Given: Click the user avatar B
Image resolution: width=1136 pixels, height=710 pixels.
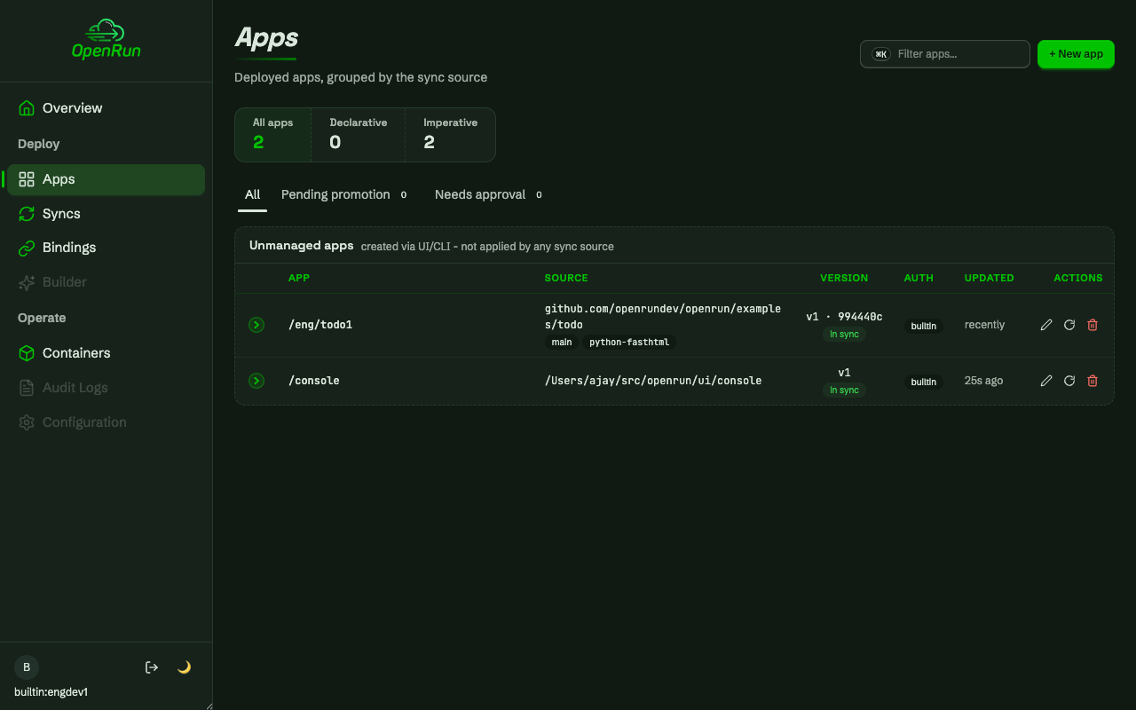Looking at the screenshot, I should [27, 667].
